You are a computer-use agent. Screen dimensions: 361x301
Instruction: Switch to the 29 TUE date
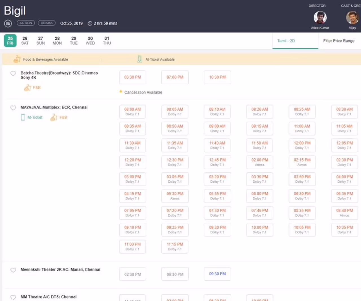click(74, 41)
